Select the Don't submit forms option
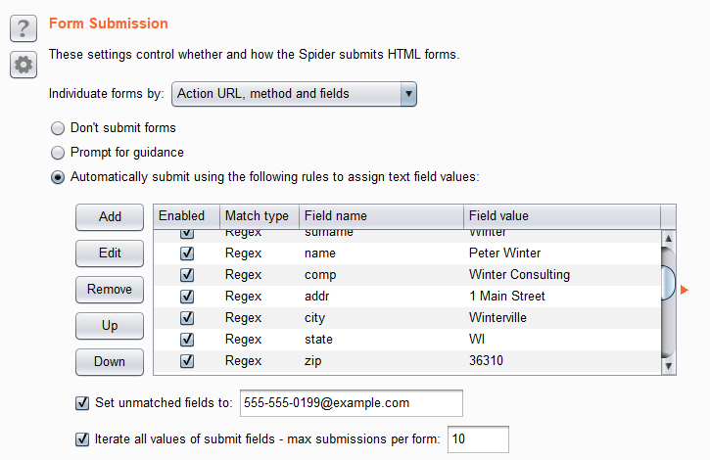The image size is (710, 460). [58, 128]
